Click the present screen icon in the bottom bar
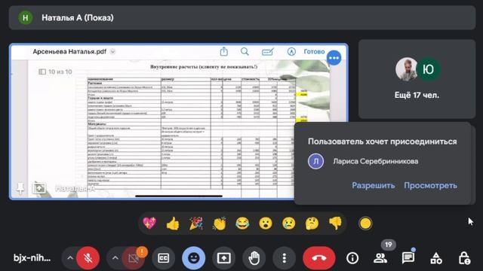Screen dimensions: 483x271 point(223,258)
